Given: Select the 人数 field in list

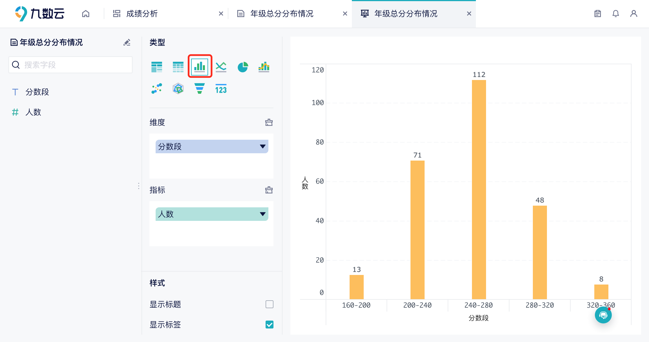Looking at the screenshot, I should click(x=33, y=112).
